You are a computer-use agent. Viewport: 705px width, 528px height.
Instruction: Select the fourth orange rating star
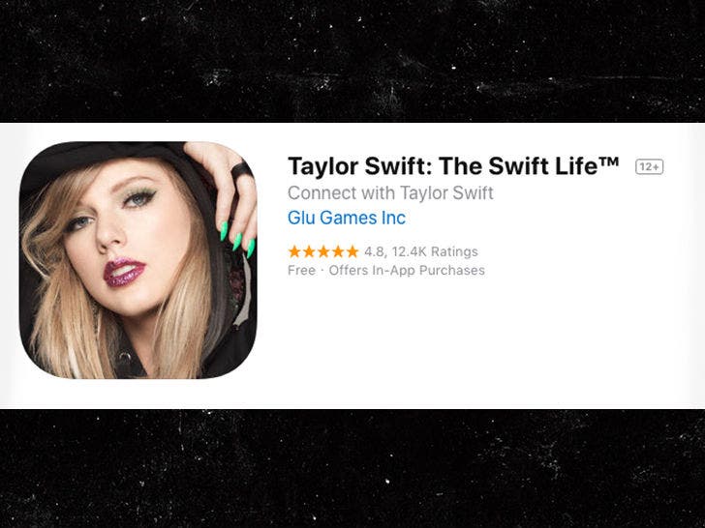[338, 251]
